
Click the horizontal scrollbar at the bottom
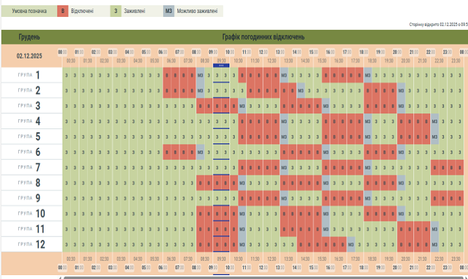point(261,277)
